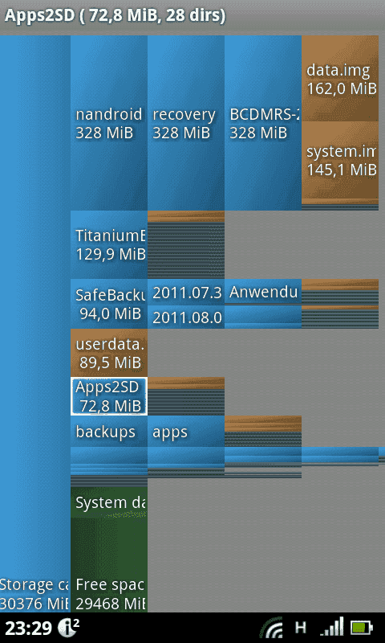Open the BCDMRS 328 MiB folder block
This screenshot has height=643, width=385.
(x=262, y=123)
